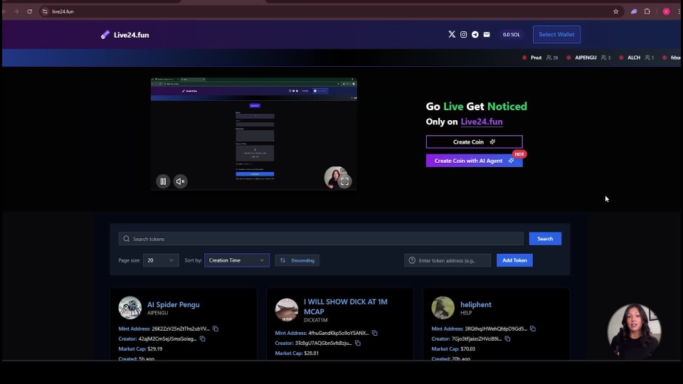Click Create Coin with AI Agent
Screen dimensions: 683x384
tap(474, 161)
